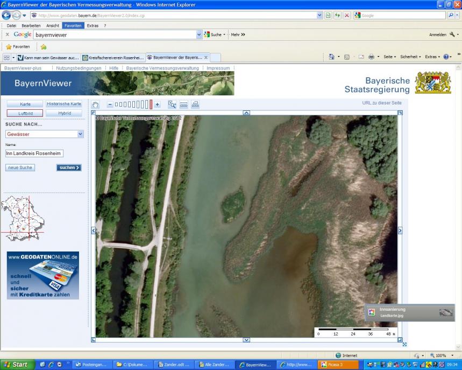This screenshot has width=462, height=370.
Task: Open the GEODATENONLINE.de advertisement banner
Action: coord(43,276)
